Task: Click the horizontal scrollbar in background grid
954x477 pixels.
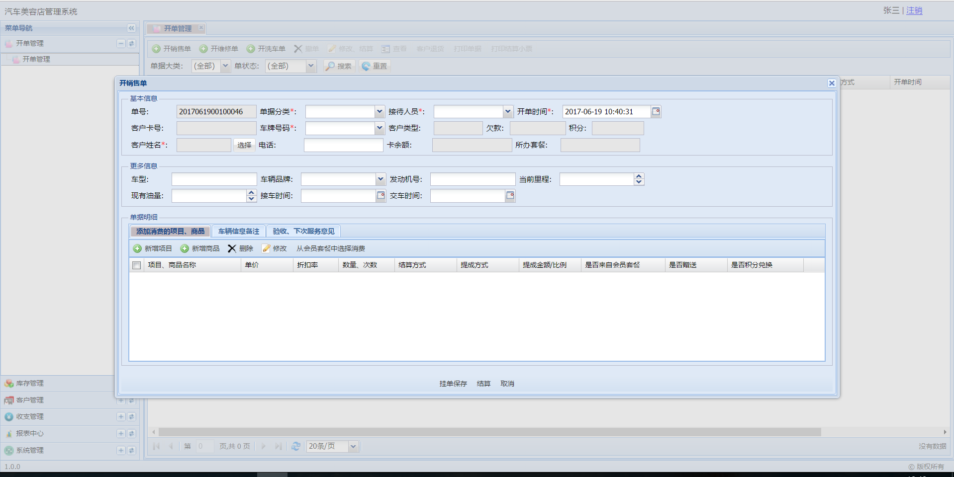Action: [490, 432]
